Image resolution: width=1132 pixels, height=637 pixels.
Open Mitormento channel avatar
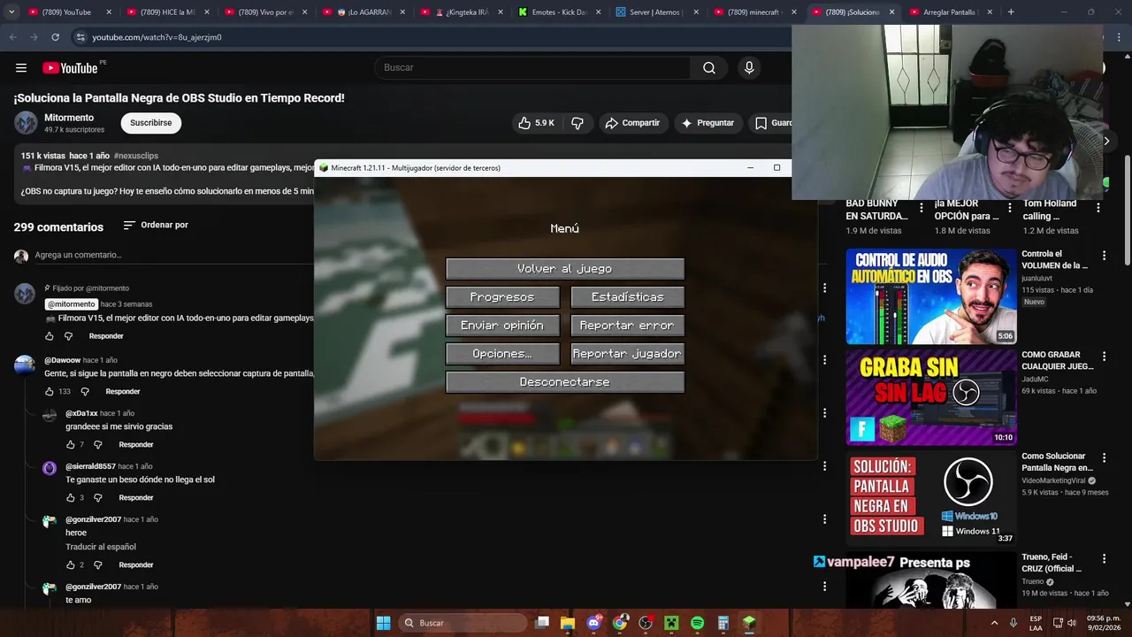pyautogui.click(x=26, y=123)
